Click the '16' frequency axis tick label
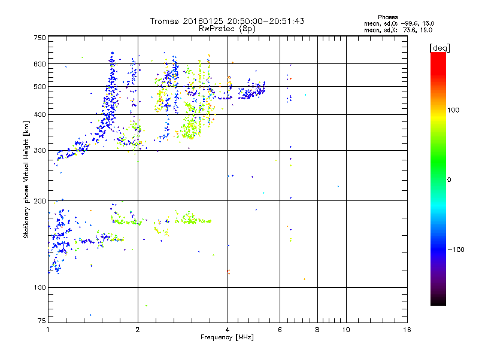The width and height of the screenshot is (479, 359). [407, 330]
